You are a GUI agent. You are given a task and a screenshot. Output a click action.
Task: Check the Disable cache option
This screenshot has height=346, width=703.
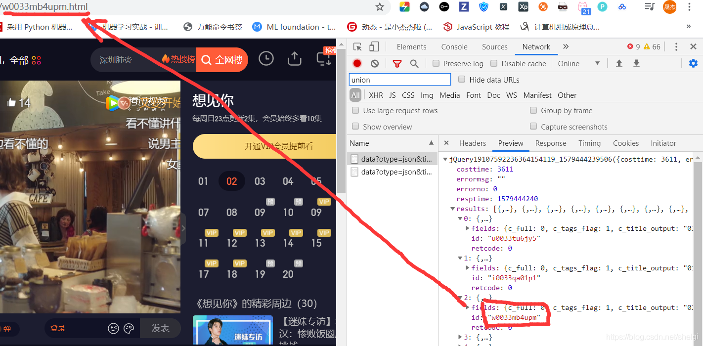point(494,63)
